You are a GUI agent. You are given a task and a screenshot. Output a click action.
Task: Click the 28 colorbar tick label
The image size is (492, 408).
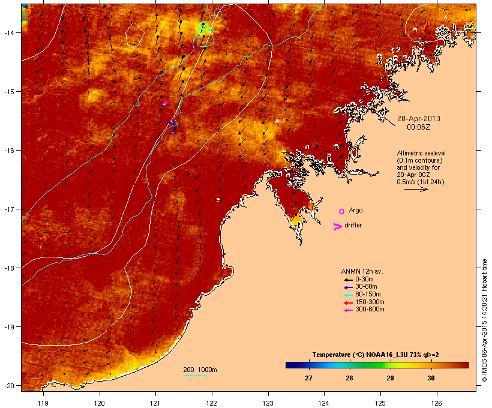point(349,378)
